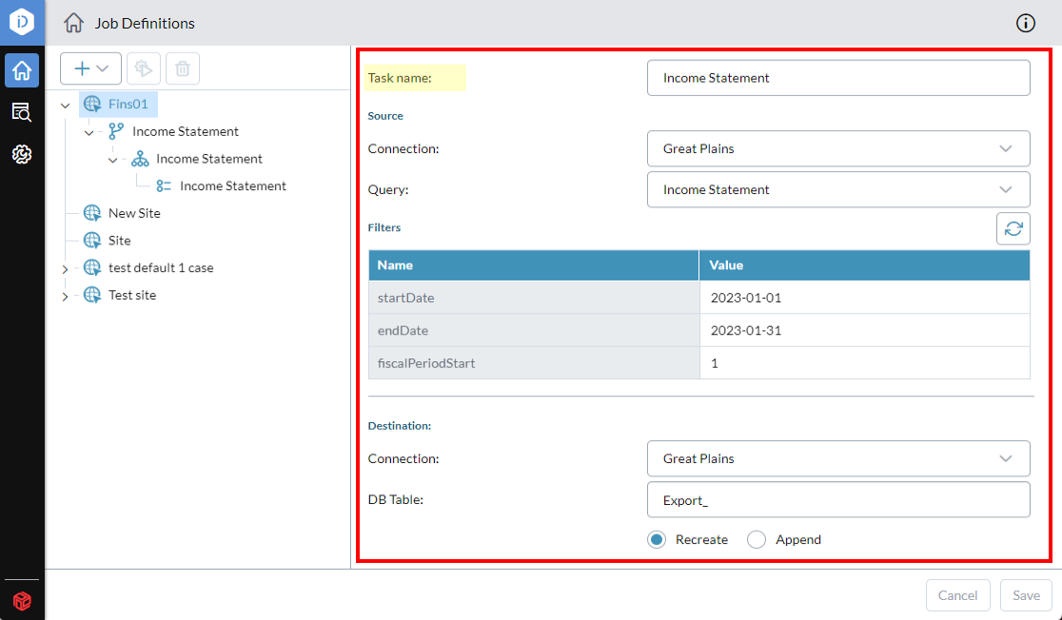Click the Value column header
The image size is (1062, 620).
point(865,265)
